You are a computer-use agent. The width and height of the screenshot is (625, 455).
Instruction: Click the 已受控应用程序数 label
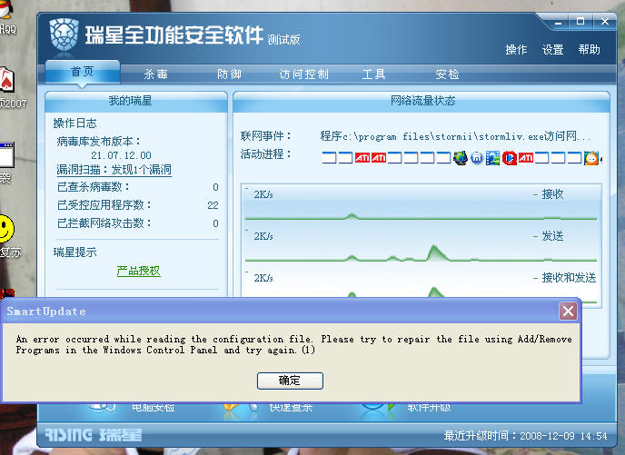tap(104, 205)
